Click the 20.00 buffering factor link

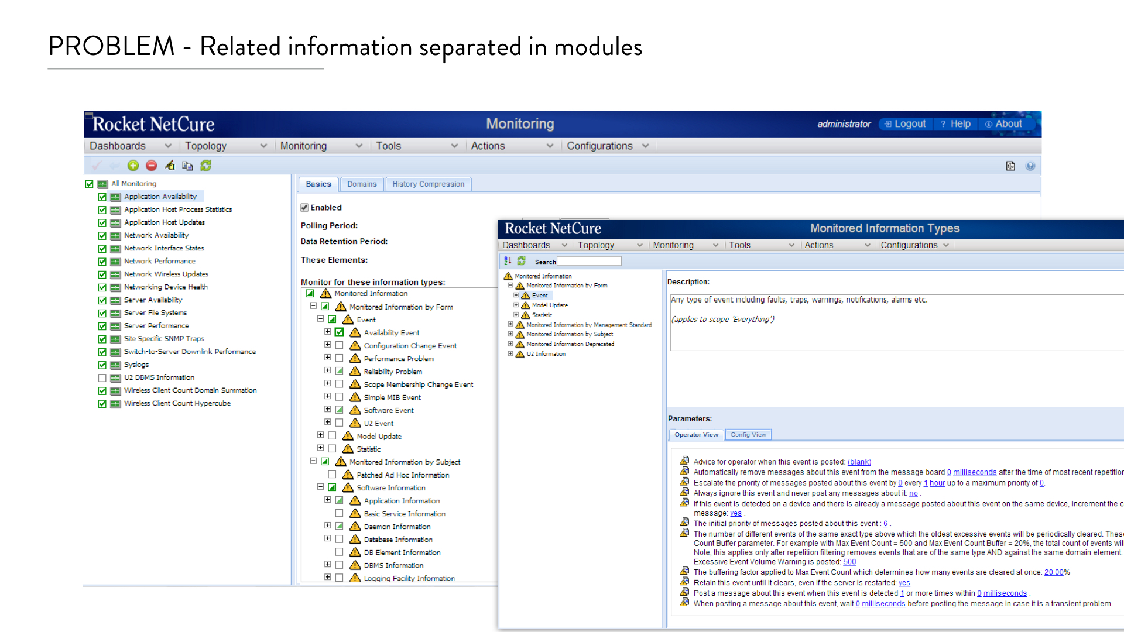click(x=1054, y=572)
